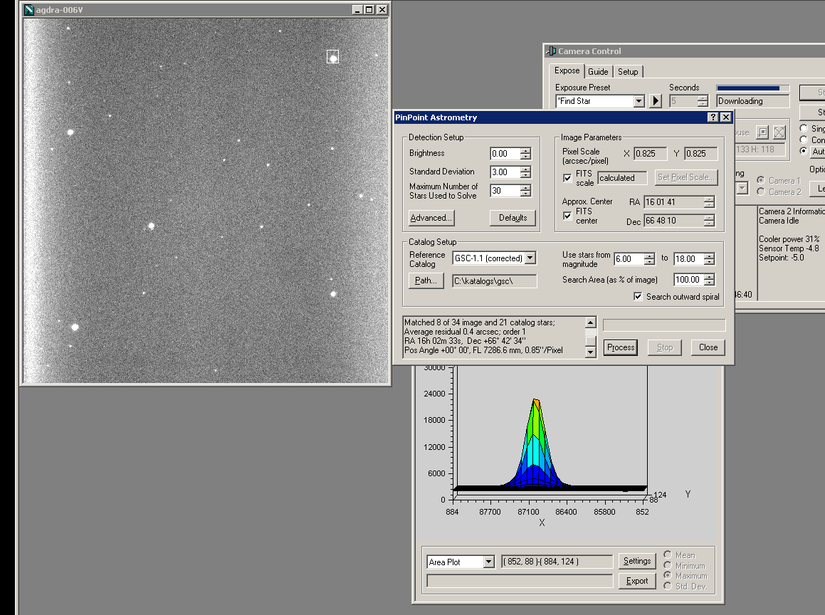Click the subframe mouse-select icon
This screenshot has height=615, width=825.
pos(762,132)
